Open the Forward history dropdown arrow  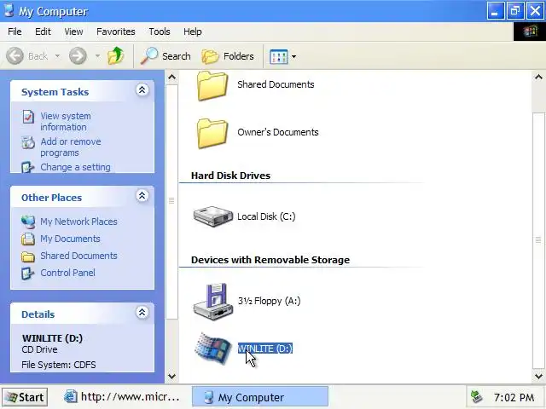pos(97,56)
